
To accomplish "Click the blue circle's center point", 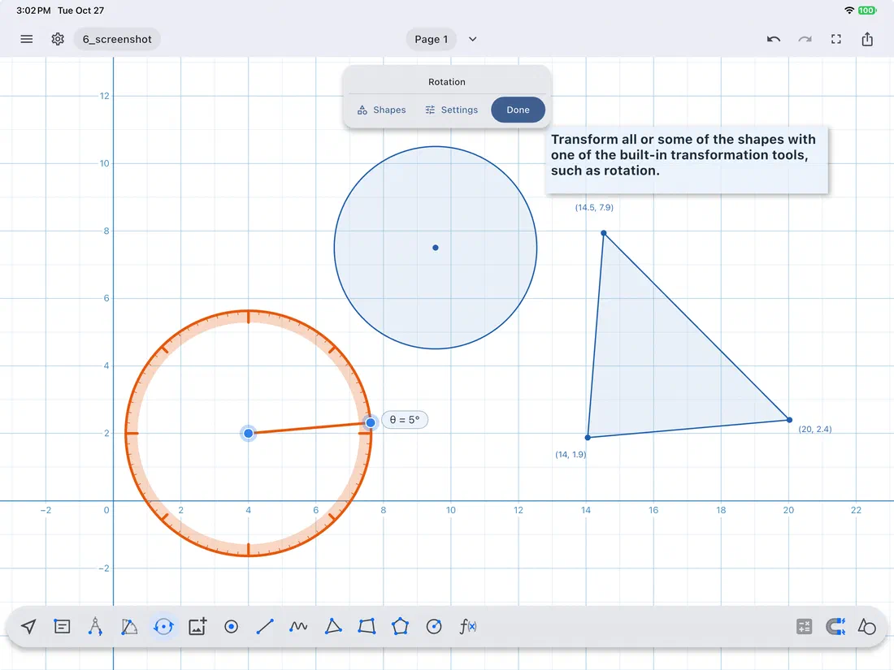I will (x=436, y=248).
